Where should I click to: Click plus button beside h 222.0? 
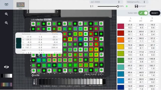coord(157,72)
